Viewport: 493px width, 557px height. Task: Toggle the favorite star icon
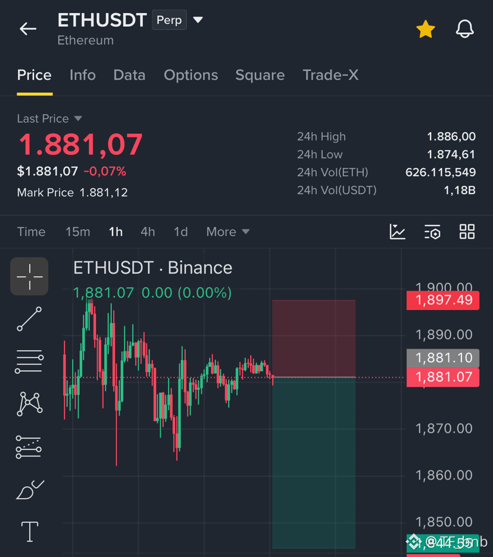(426, 29)
